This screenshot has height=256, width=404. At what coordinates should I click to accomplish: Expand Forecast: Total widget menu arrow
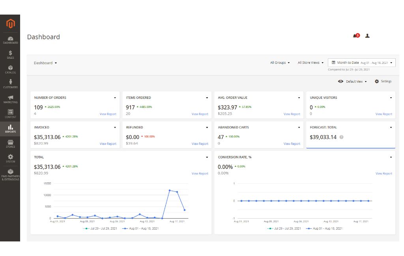391,127
